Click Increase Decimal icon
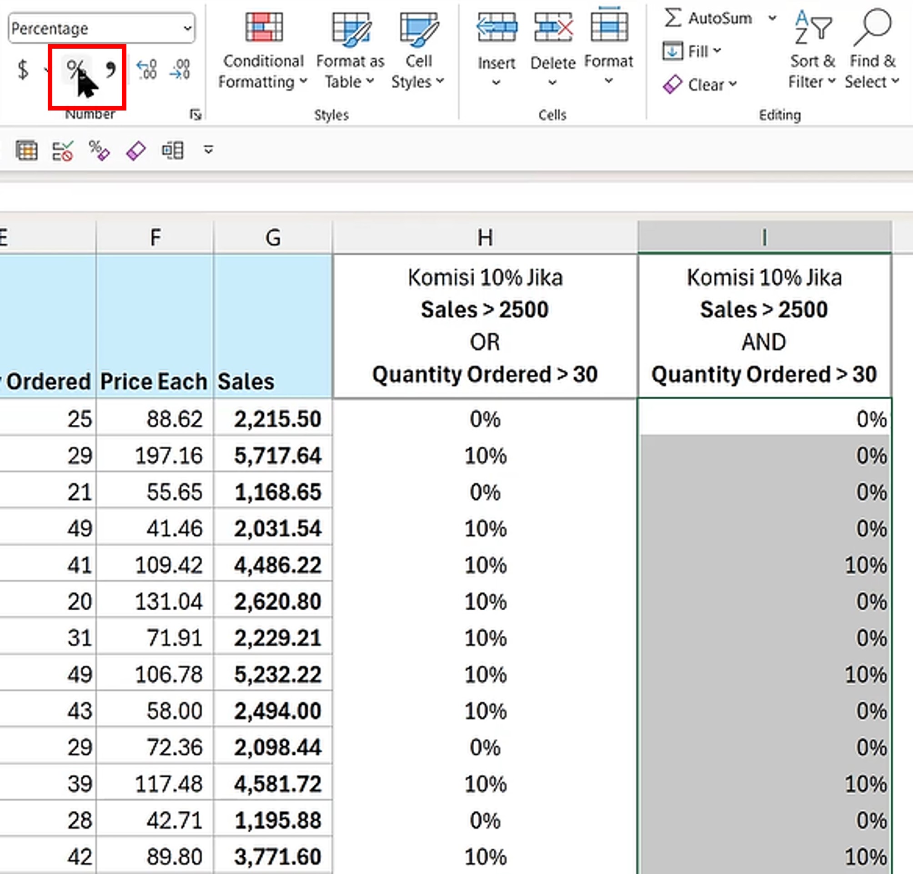913x874 pixels. pos(146,70)
